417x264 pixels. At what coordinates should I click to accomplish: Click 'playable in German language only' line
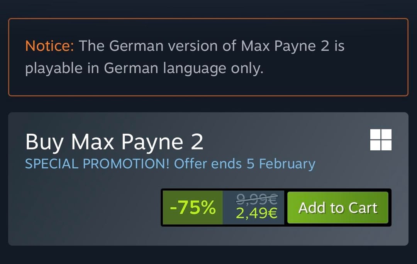point(144,69)
